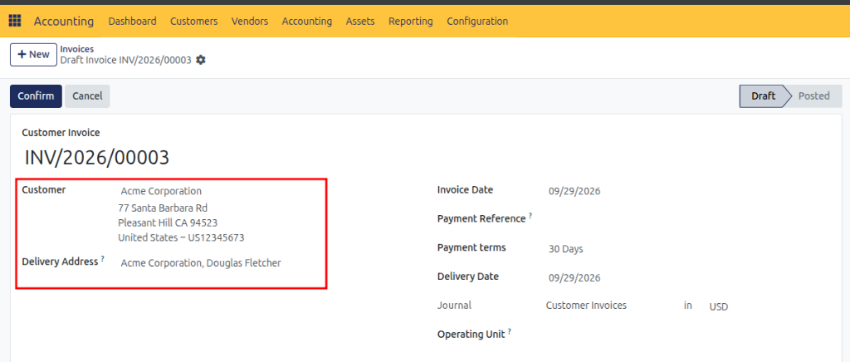Select the Draft status stage
This screenshot has width=850, height=362.
764,96
